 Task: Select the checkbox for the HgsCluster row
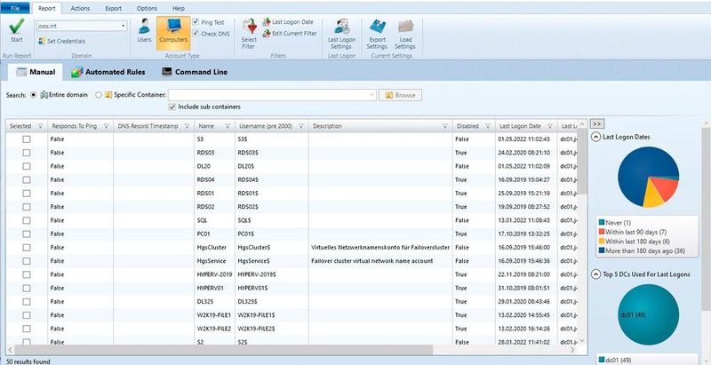[x=27, y=248]
